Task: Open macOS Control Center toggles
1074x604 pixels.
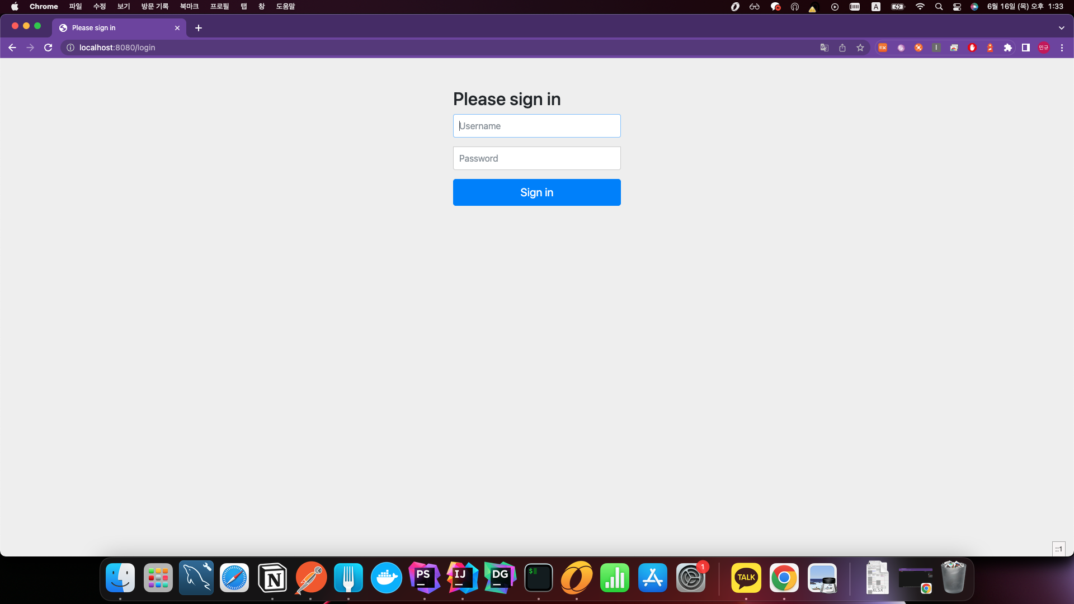Action: pos(957,7)
